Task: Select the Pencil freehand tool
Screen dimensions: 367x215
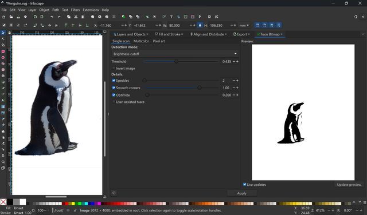Action: coord(3,88)
